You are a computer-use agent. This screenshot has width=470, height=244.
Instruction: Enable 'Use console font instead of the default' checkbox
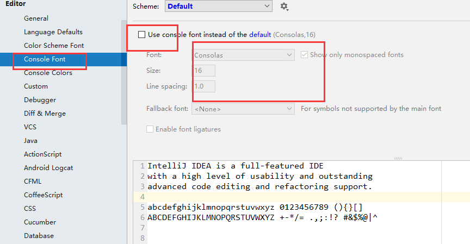click(142, 35)
